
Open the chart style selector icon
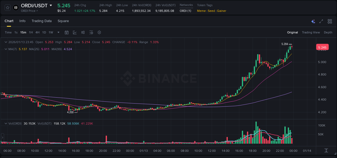coord(75,32)
